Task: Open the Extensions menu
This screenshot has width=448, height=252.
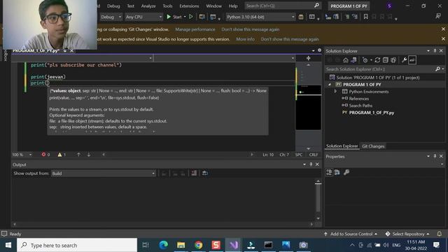Action: pyautogui.click(x=189, y=6)
